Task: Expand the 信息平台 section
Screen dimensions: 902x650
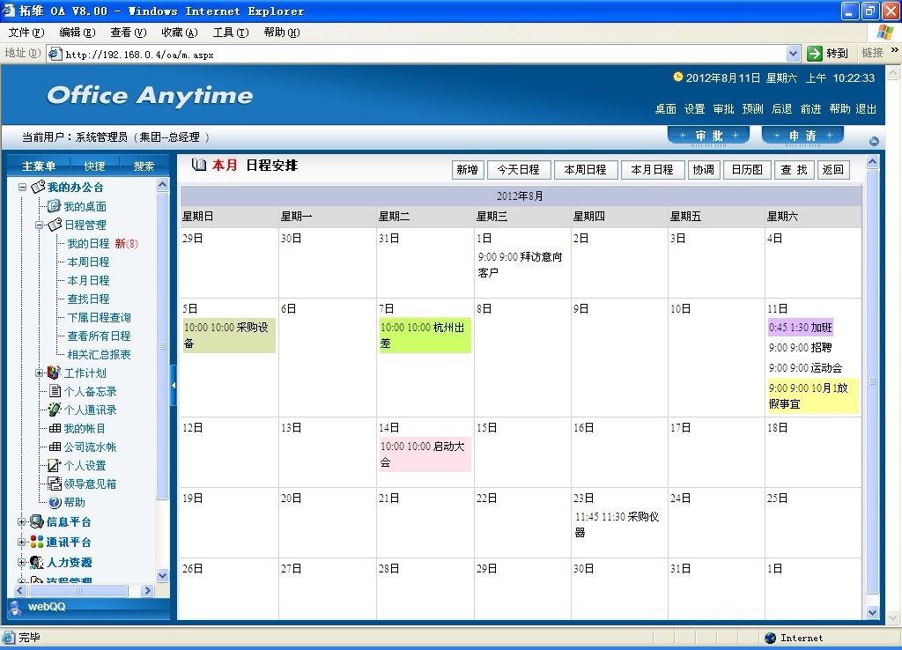Action: click(x=22, y=521)
